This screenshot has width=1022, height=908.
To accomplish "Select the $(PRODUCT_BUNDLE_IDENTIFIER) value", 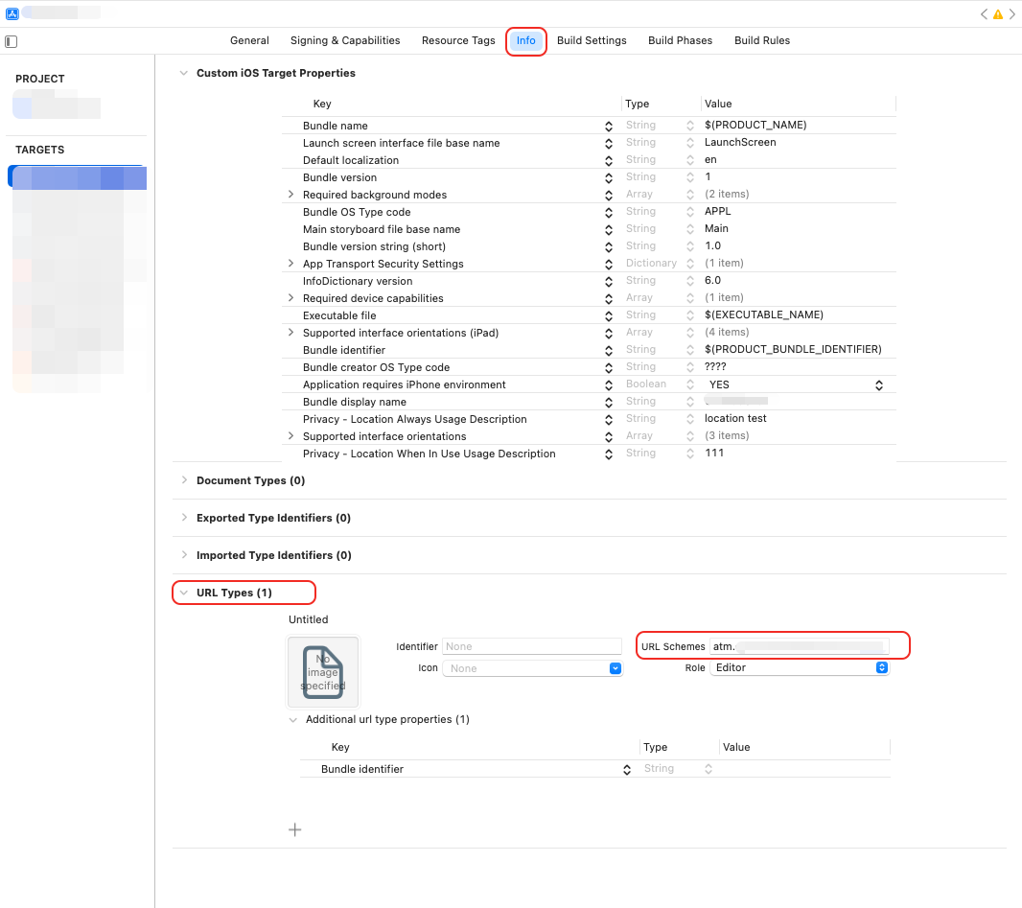I will tap(793, 349).
